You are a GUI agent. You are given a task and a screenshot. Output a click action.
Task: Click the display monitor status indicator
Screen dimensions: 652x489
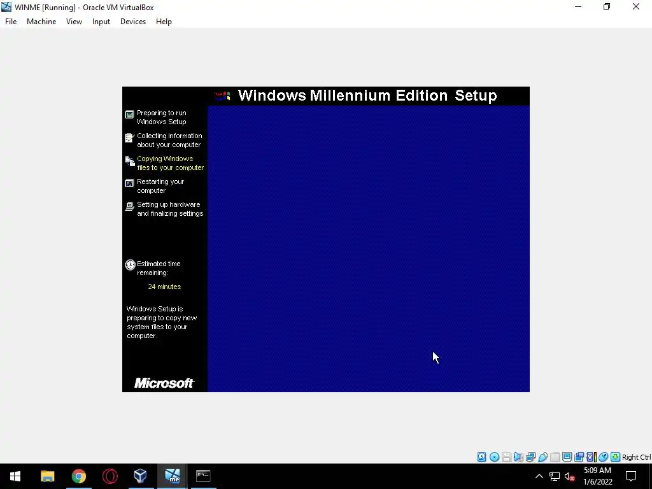tap(567, 457)
